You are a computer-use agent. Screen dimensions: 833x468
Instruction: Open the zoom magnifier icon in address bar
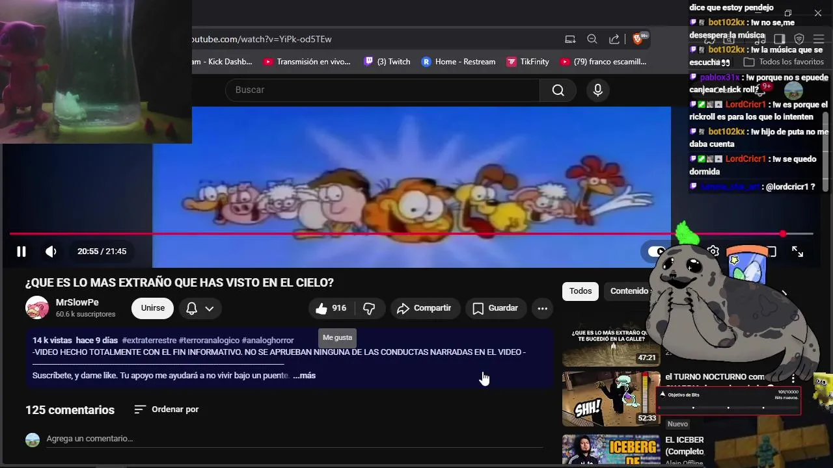(x=592, y=39)
